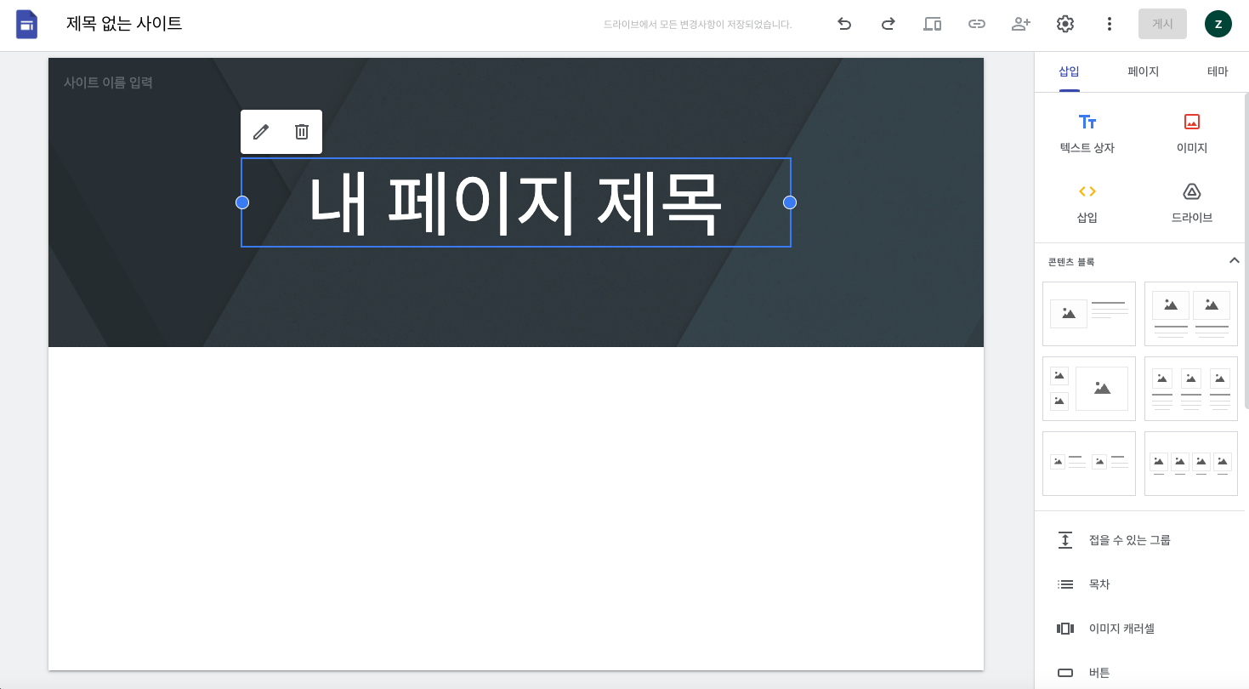Screen dimensions: 1249x689
Task: Click the 제목 없는 사이트 title field
Action: point(125,24)
